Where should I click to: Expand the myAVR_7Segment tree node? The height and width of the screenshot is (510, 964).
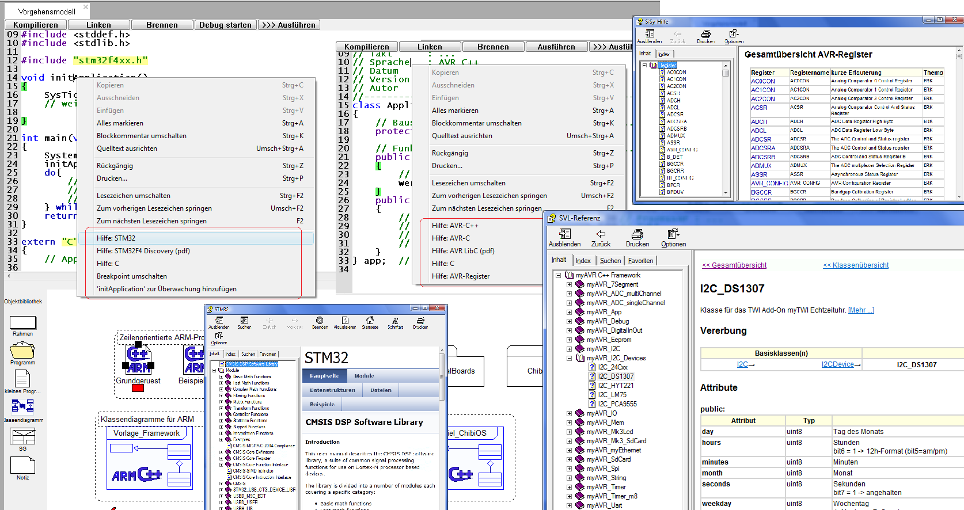pyautogui.click(x=569, y=284)
